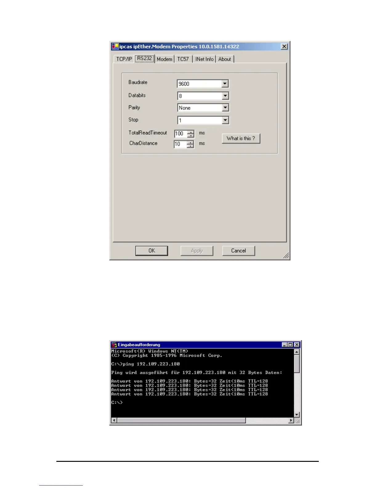
Task: Click the console horizontal scrollbar right arrow
Action: click(291, 420)
